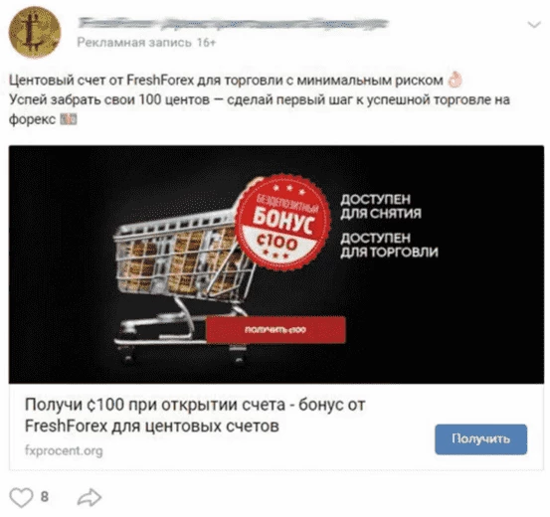
Task: Click the FreshForex для центовых счетов subtitle
Action: (152, 427)
